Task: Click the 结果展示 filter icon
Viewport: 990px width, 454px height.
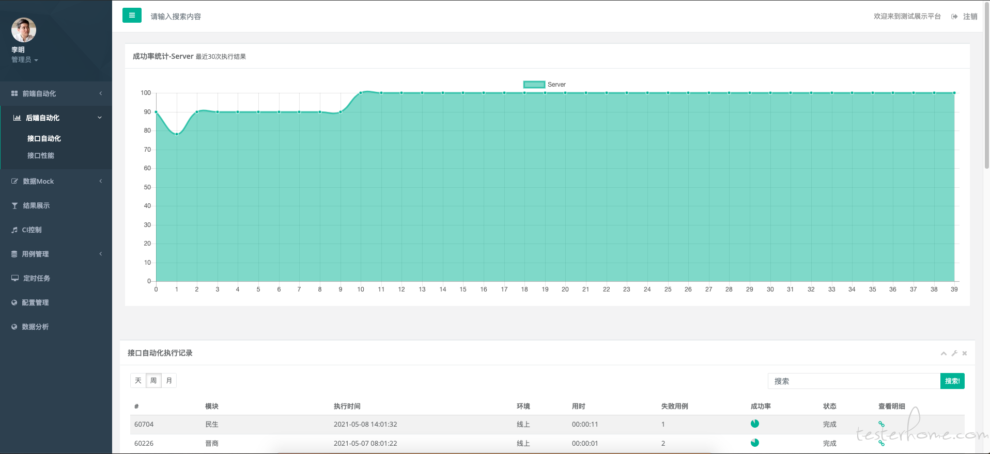Action: (14, 205)
